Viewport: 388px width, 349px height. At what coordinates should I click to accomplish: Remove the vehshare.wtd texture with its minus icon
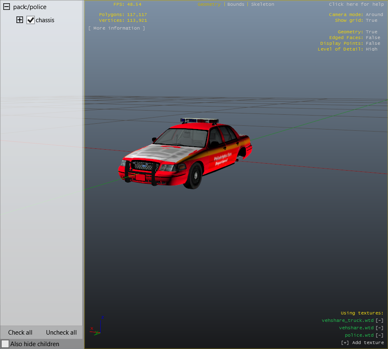379,328
